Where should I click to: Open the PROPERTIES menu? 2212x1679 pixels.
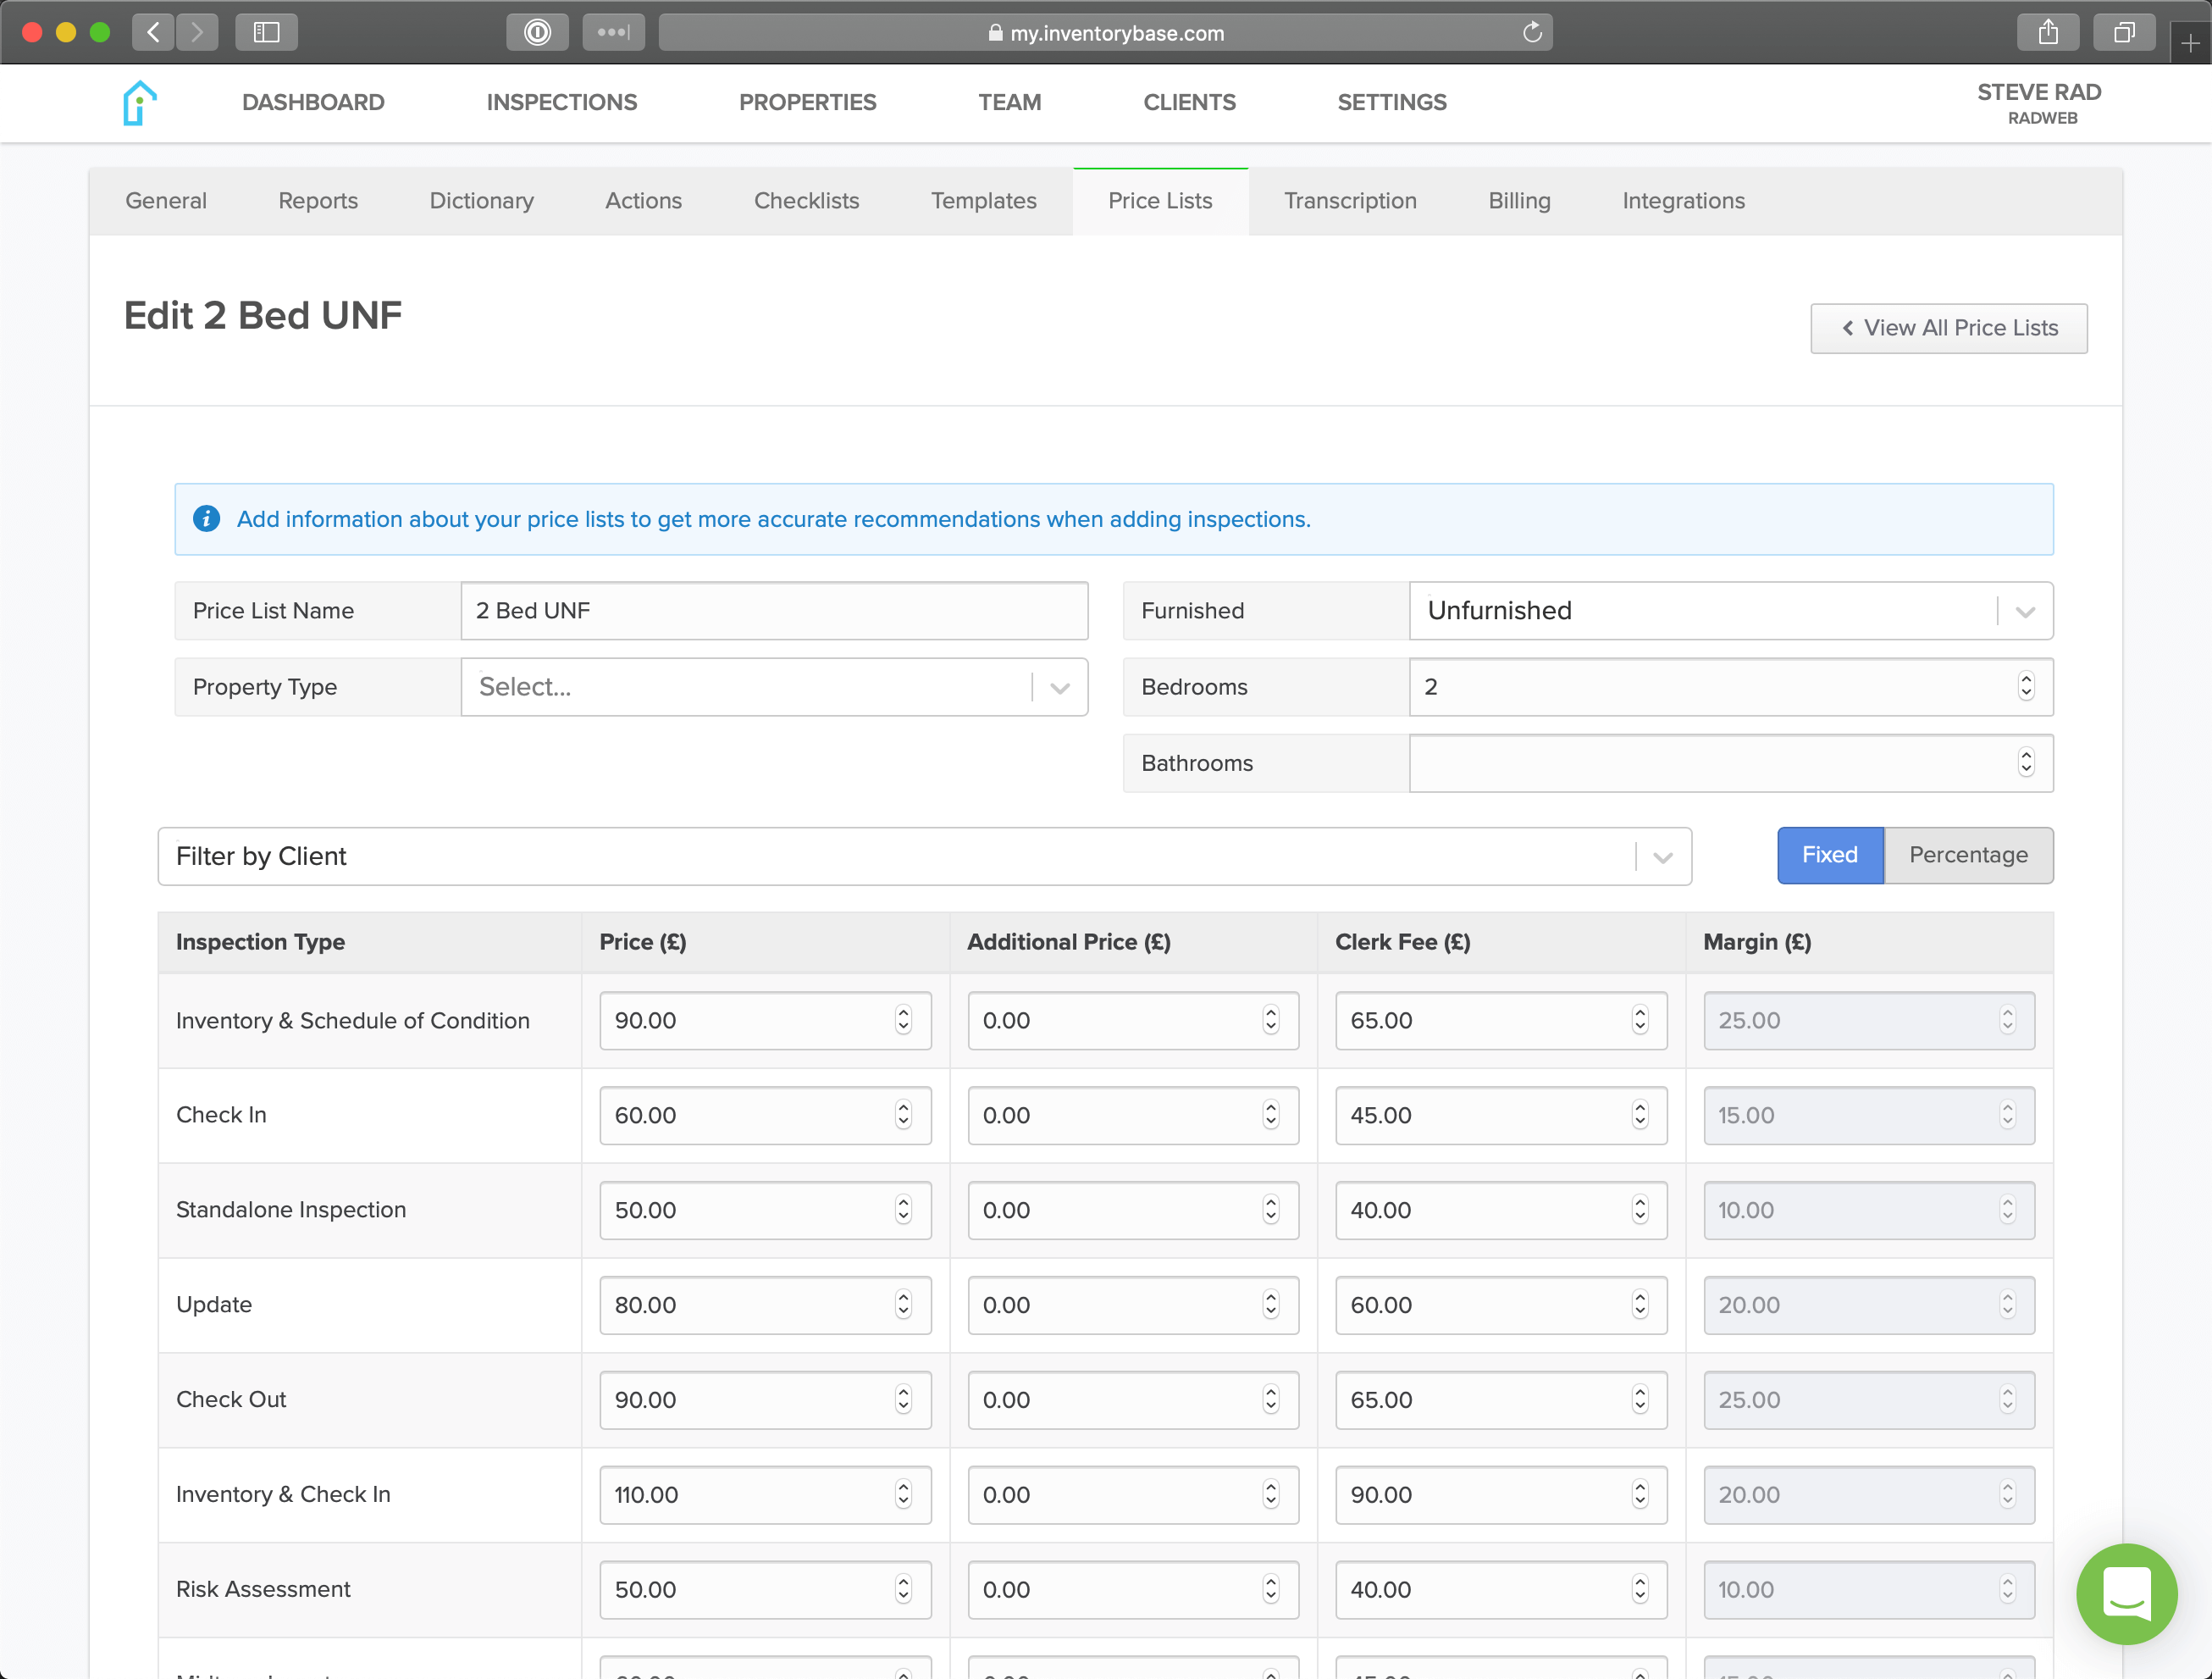[807, 102]
